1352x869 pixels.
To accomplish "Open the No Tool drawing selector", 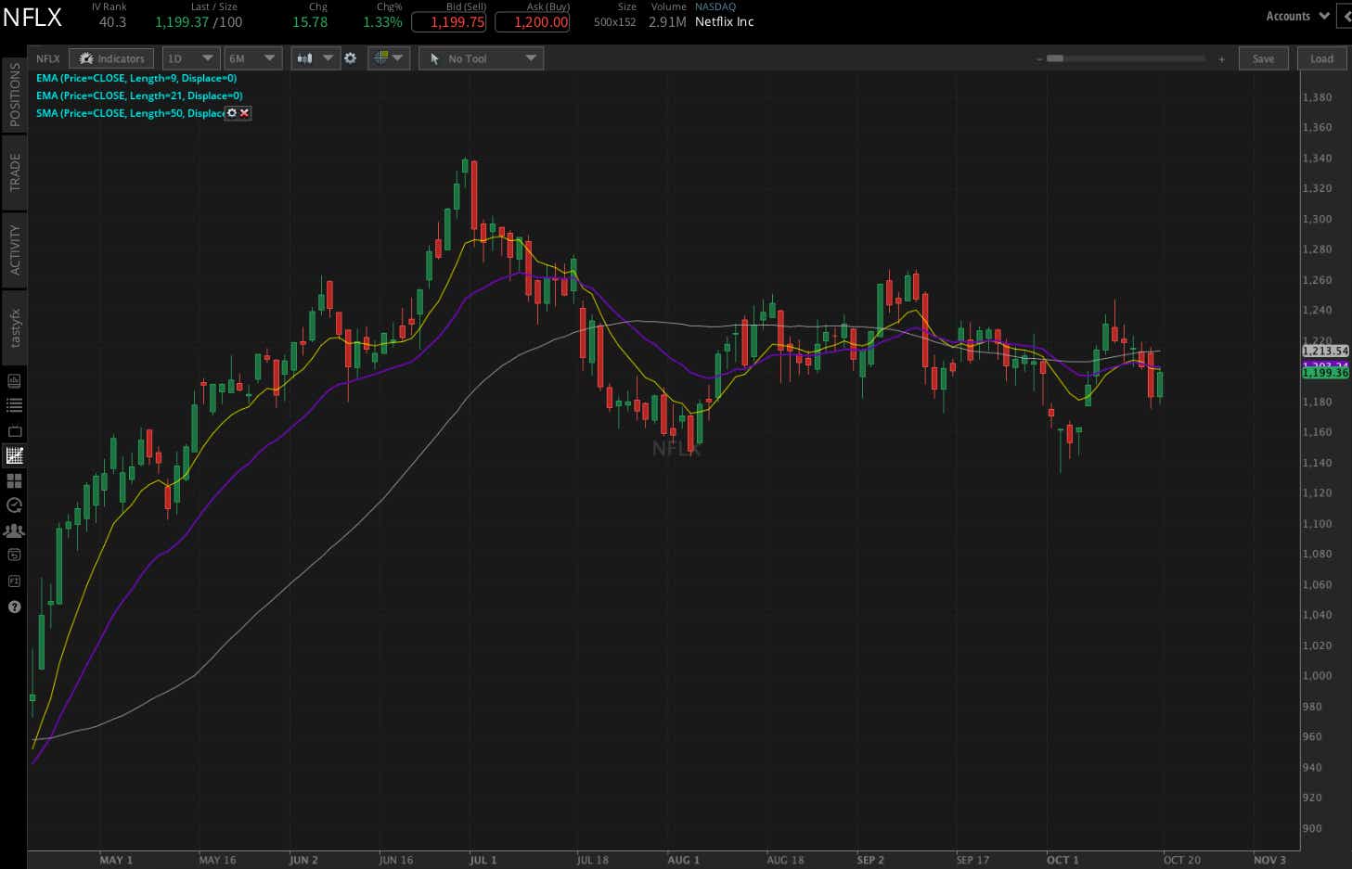I will [481, 58].
